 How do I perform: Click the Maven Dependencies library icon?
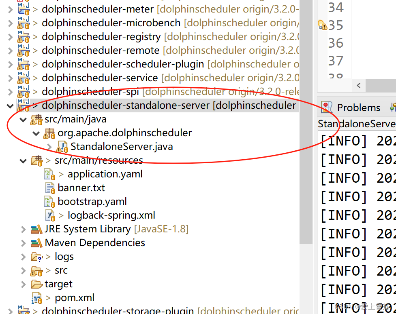(36, 242)
